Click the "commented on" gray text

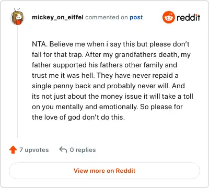(107, 17)
